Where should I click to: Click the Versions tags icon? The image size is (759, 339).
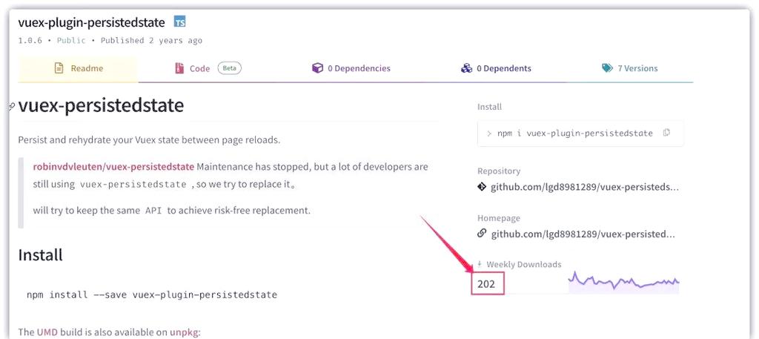pyautogui.click(x=608, y=68)
